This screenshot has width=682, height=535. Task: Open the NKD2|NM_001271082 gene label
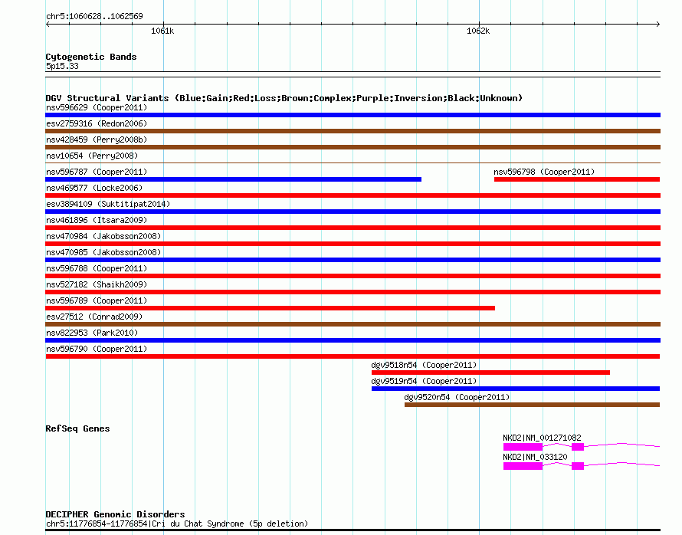[541, 438]
